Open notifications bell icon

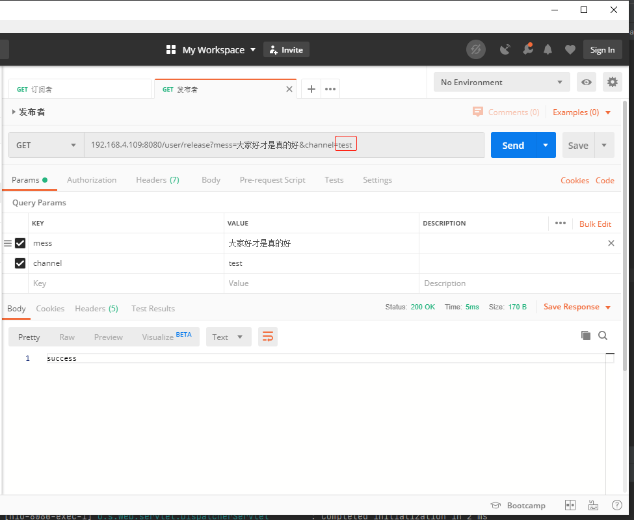pos(547,49)
